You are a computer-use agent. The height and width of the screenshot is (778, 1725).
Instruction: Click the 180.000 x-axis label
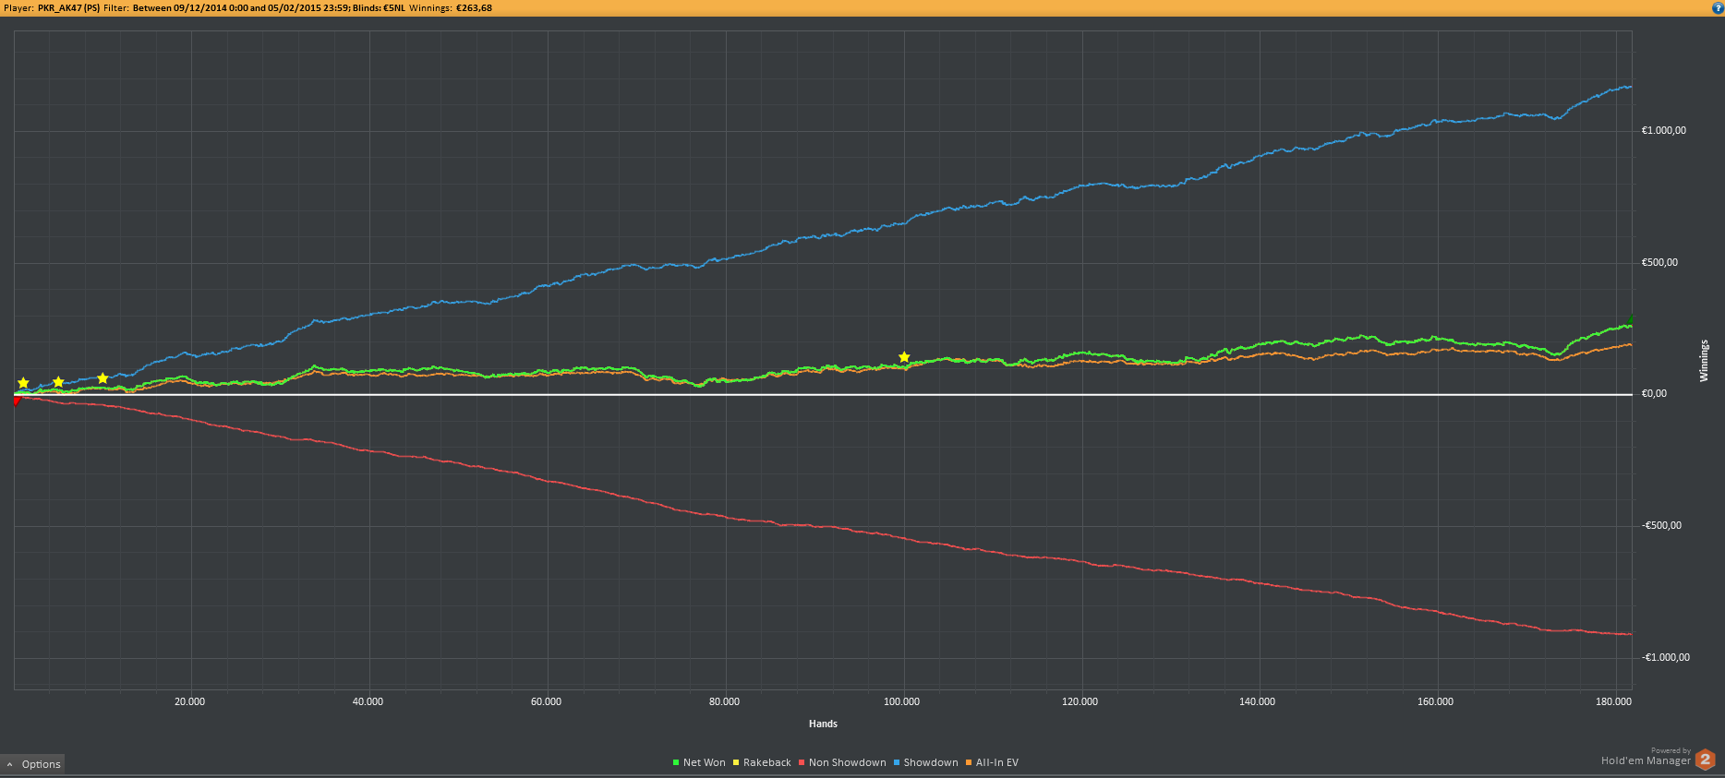(x=1614, y=702)
